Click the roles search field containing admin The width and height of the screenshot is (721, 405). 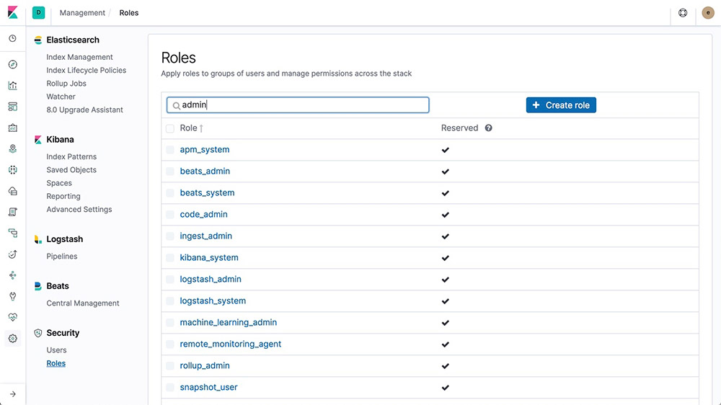pyautogui.click(x=298, y=105)
